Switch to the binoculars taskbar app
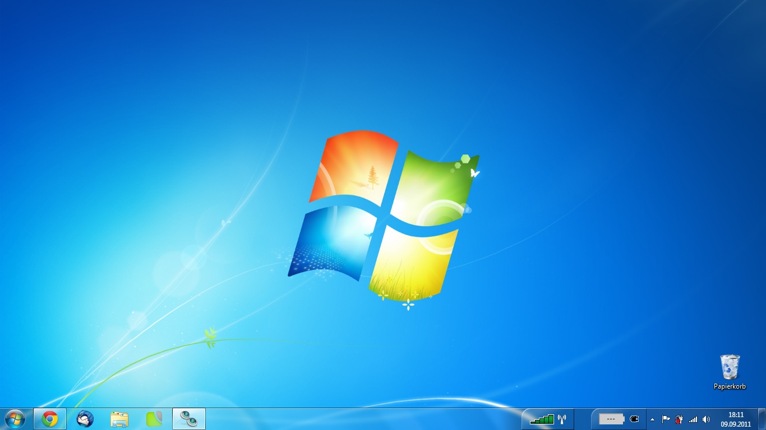Screen dimensions: 766x430 tap(189, 419)
